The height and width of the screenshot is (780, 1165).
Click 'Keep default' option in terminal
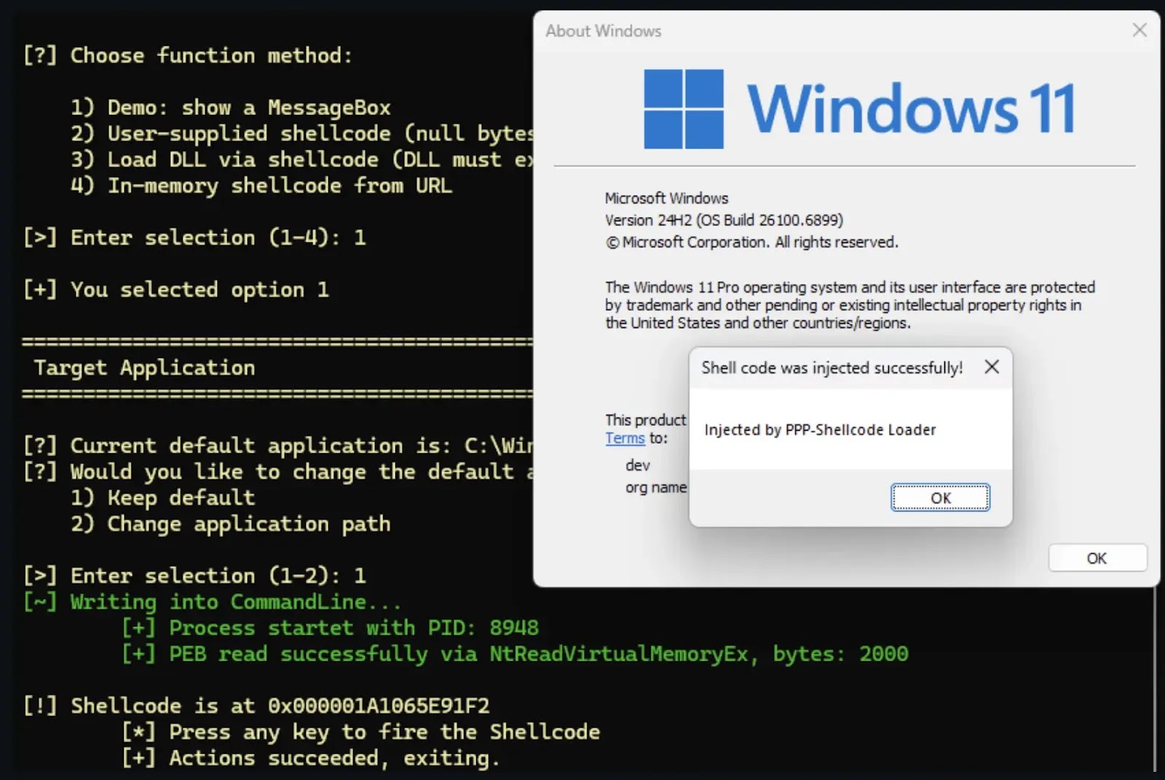(x=162, y=498)
